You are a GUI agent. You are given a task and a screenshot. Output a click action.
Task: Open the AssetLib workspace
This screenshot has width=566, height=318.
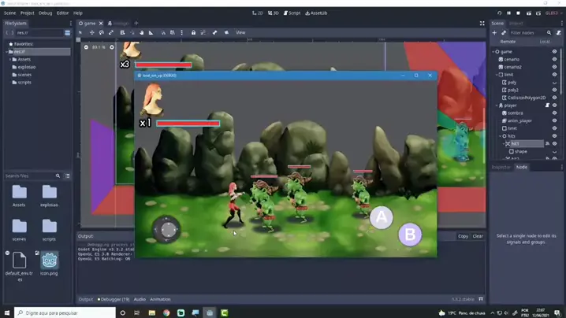point(316,13)
